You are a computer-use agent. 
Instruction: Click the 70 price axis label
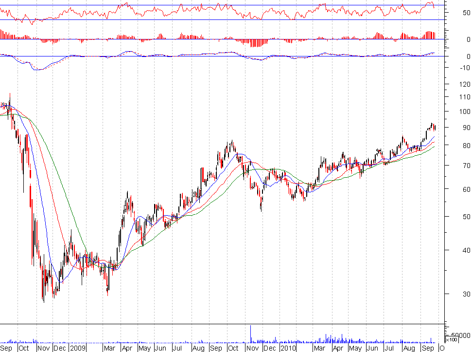pos(467,166)
